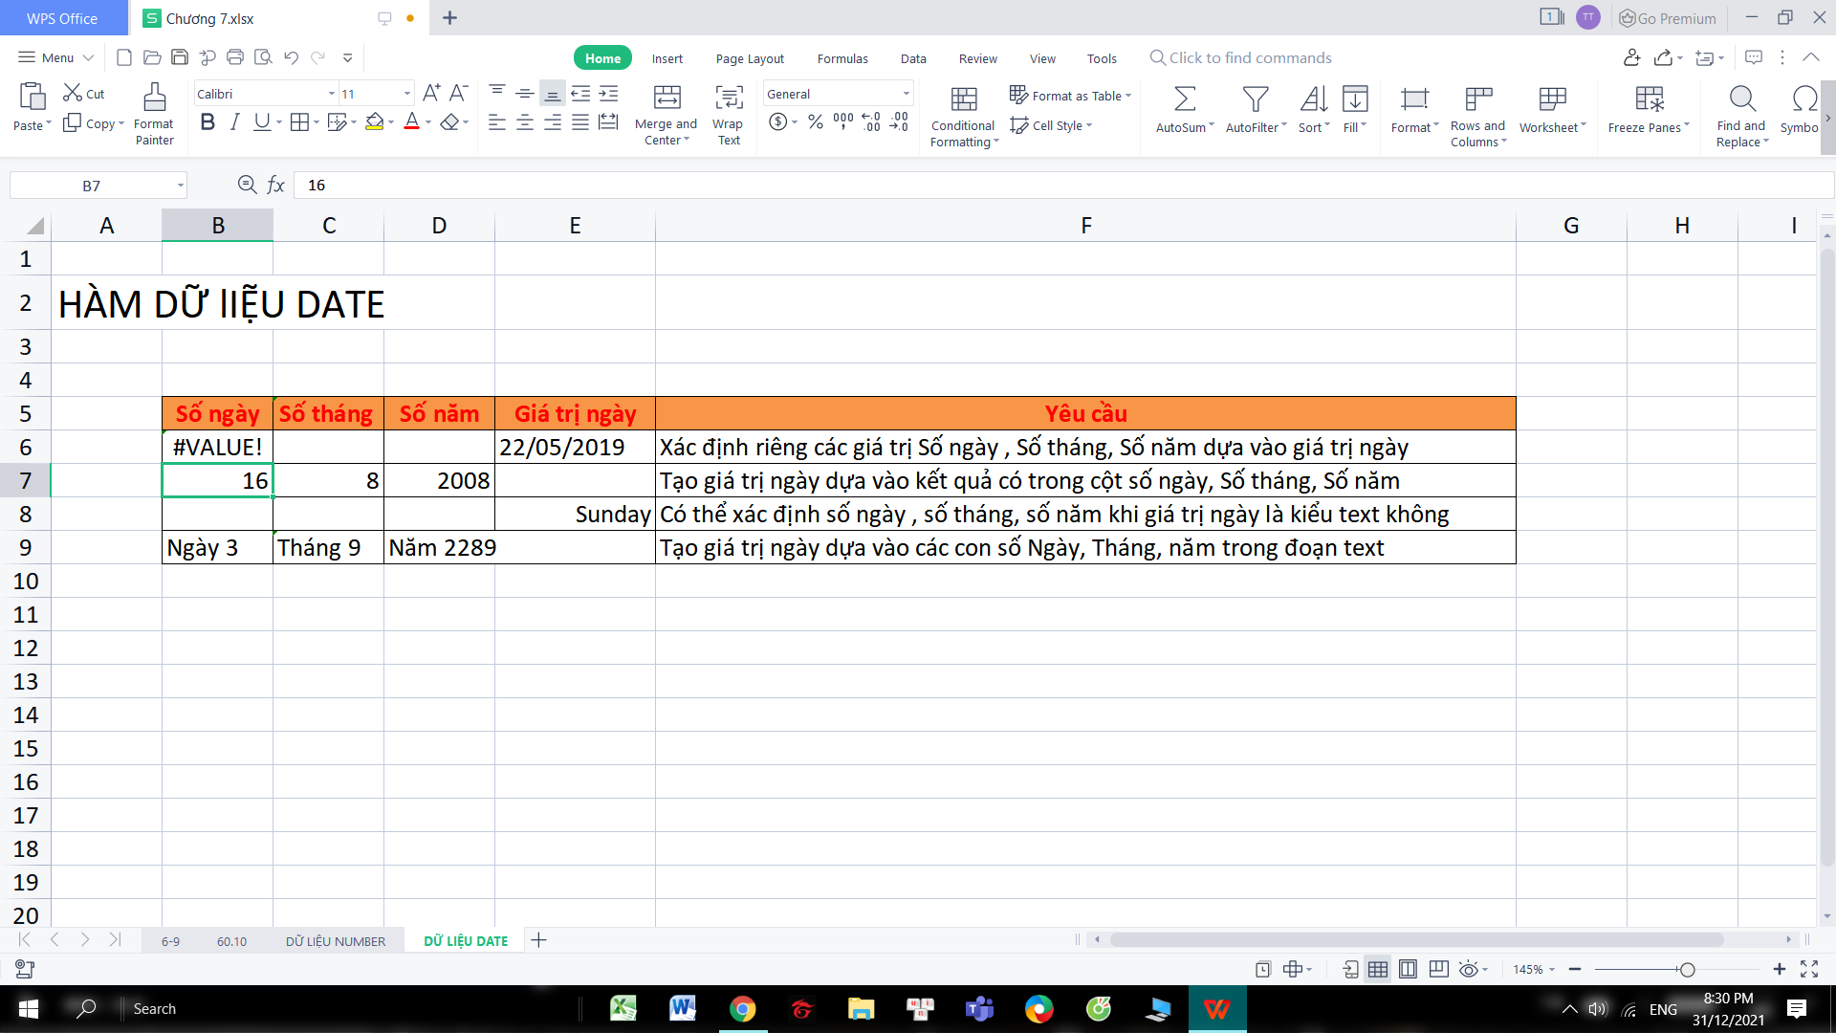Click the Go Premium button
This screenshot has width=1836, height=1033.
click(x=1668, y=18)
